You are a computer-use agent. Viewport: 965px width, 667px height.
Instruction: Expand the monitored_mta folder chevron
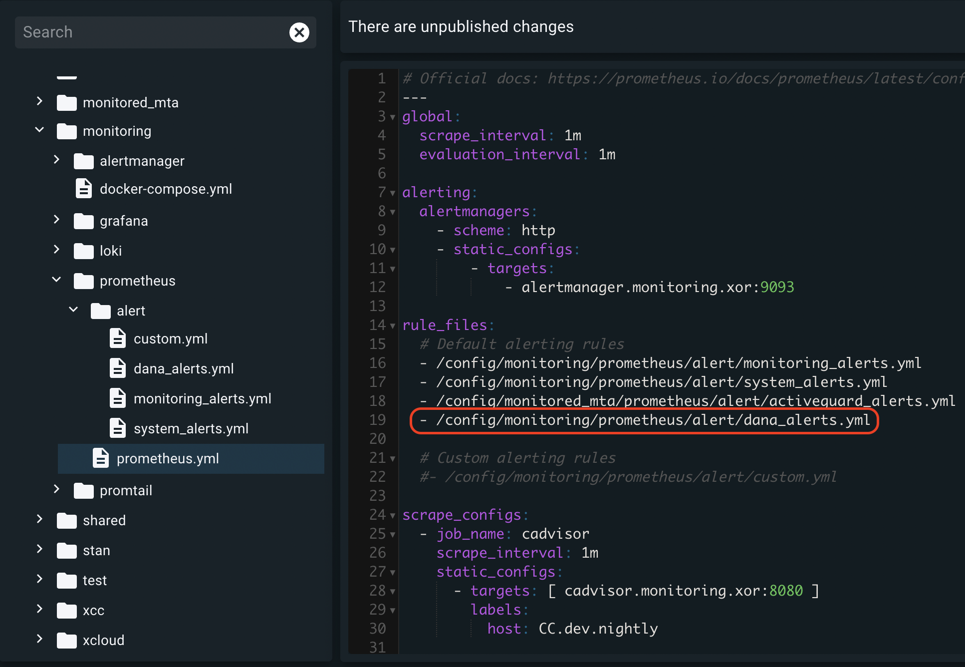39,101
